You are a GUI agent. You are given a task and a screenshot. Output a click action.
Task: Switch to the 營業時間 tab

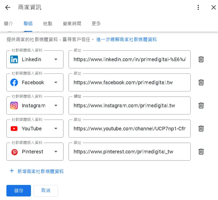[x=72, y=24]
